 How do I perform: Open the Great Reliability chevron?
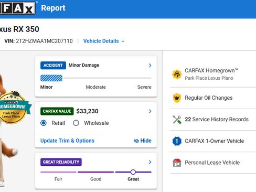pos(150,162)
